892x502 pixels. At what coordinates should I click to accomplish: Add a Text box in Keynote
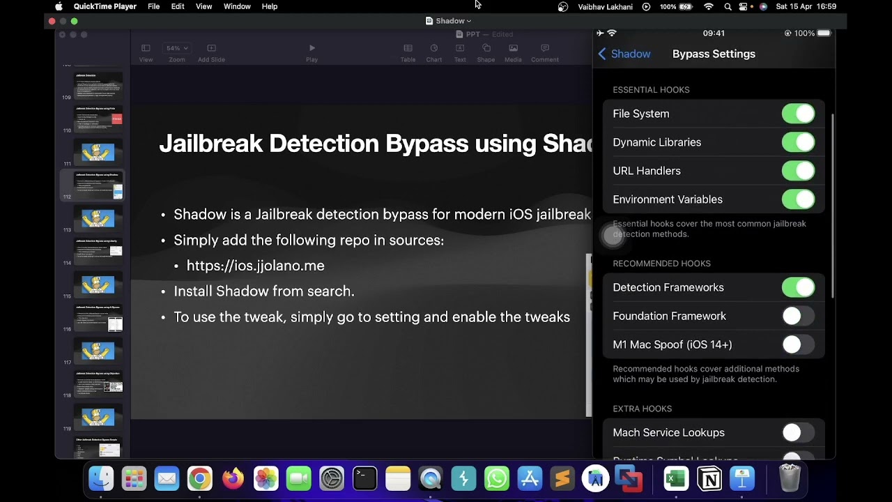click(x=460, y=53)
